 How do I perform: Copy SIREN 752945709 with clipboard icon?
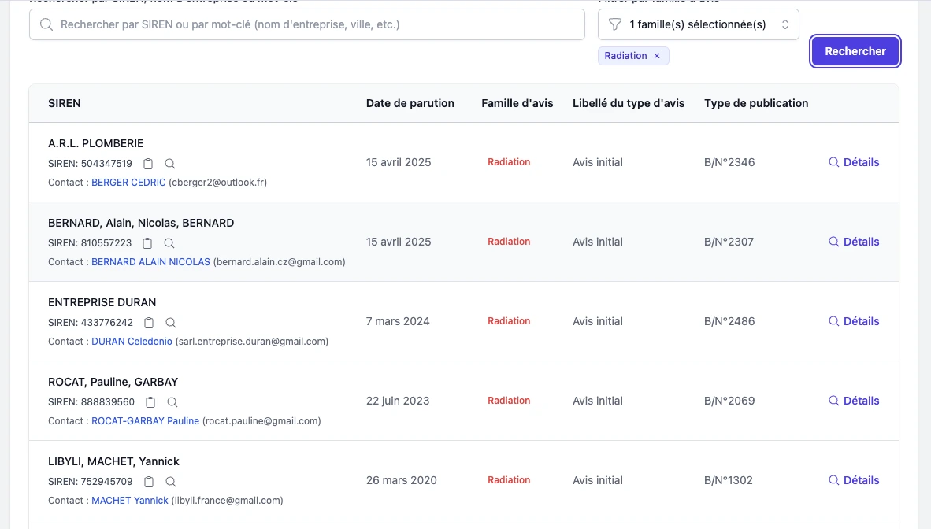149,482
